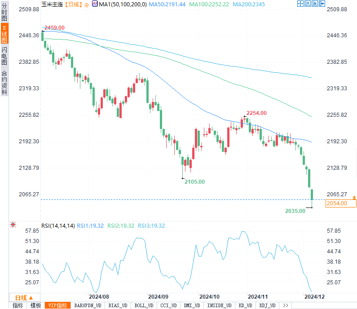This screenshot has width=357, height=309.
Task: Expand more indicators with the >> button
Action: click(x=285, y=305)
